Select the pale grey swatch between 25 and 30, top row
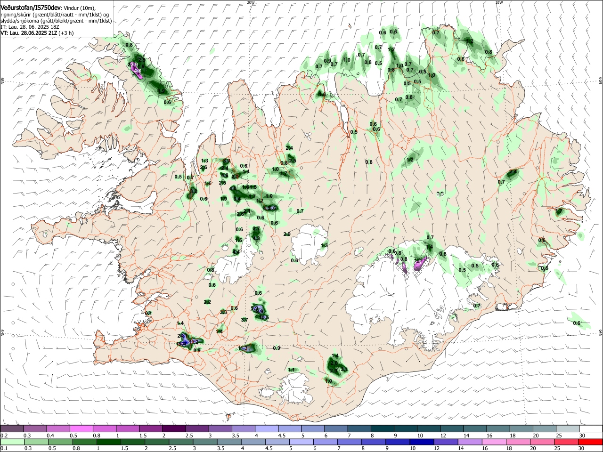Screen dimensions: 603x452 [567, 428]
